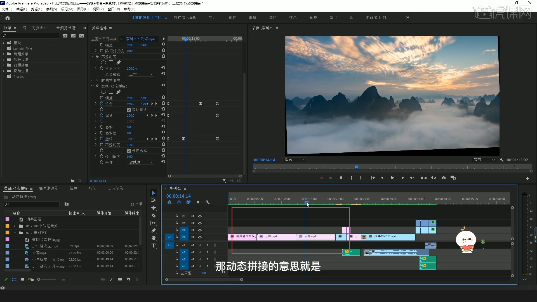The height and width of the screenshot is (302, 537).
Task: Open zoom level Fit dropdown
Action: point(295,160)
